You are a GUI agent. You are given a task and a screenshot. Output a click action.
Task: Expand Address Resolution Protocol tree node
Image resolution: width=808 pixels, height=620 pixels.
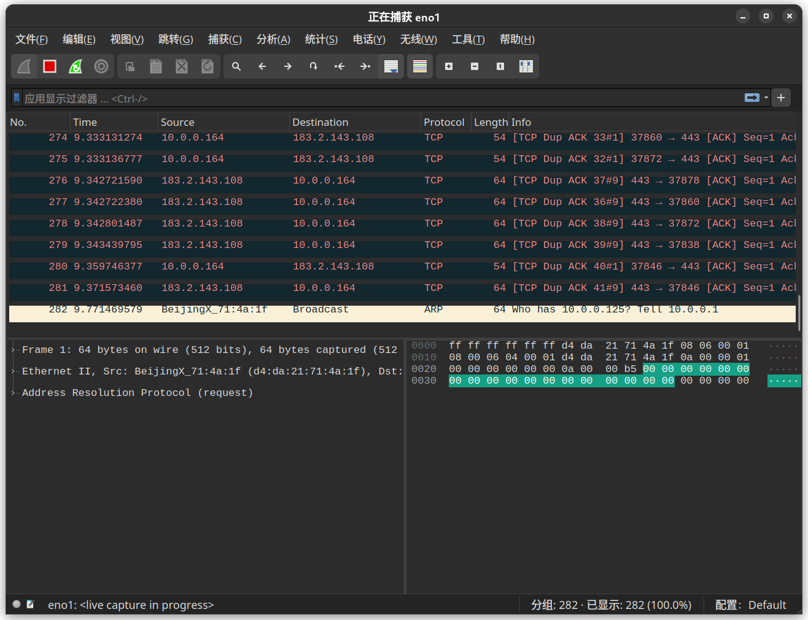[13, 393]
